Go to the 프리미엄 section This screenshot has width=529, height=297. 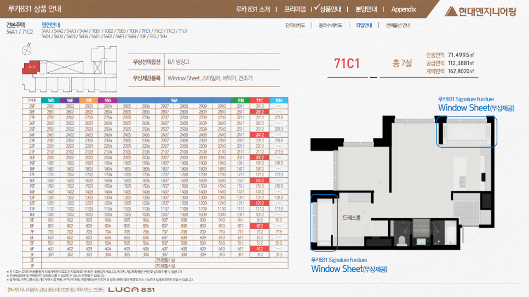[295, 9]
